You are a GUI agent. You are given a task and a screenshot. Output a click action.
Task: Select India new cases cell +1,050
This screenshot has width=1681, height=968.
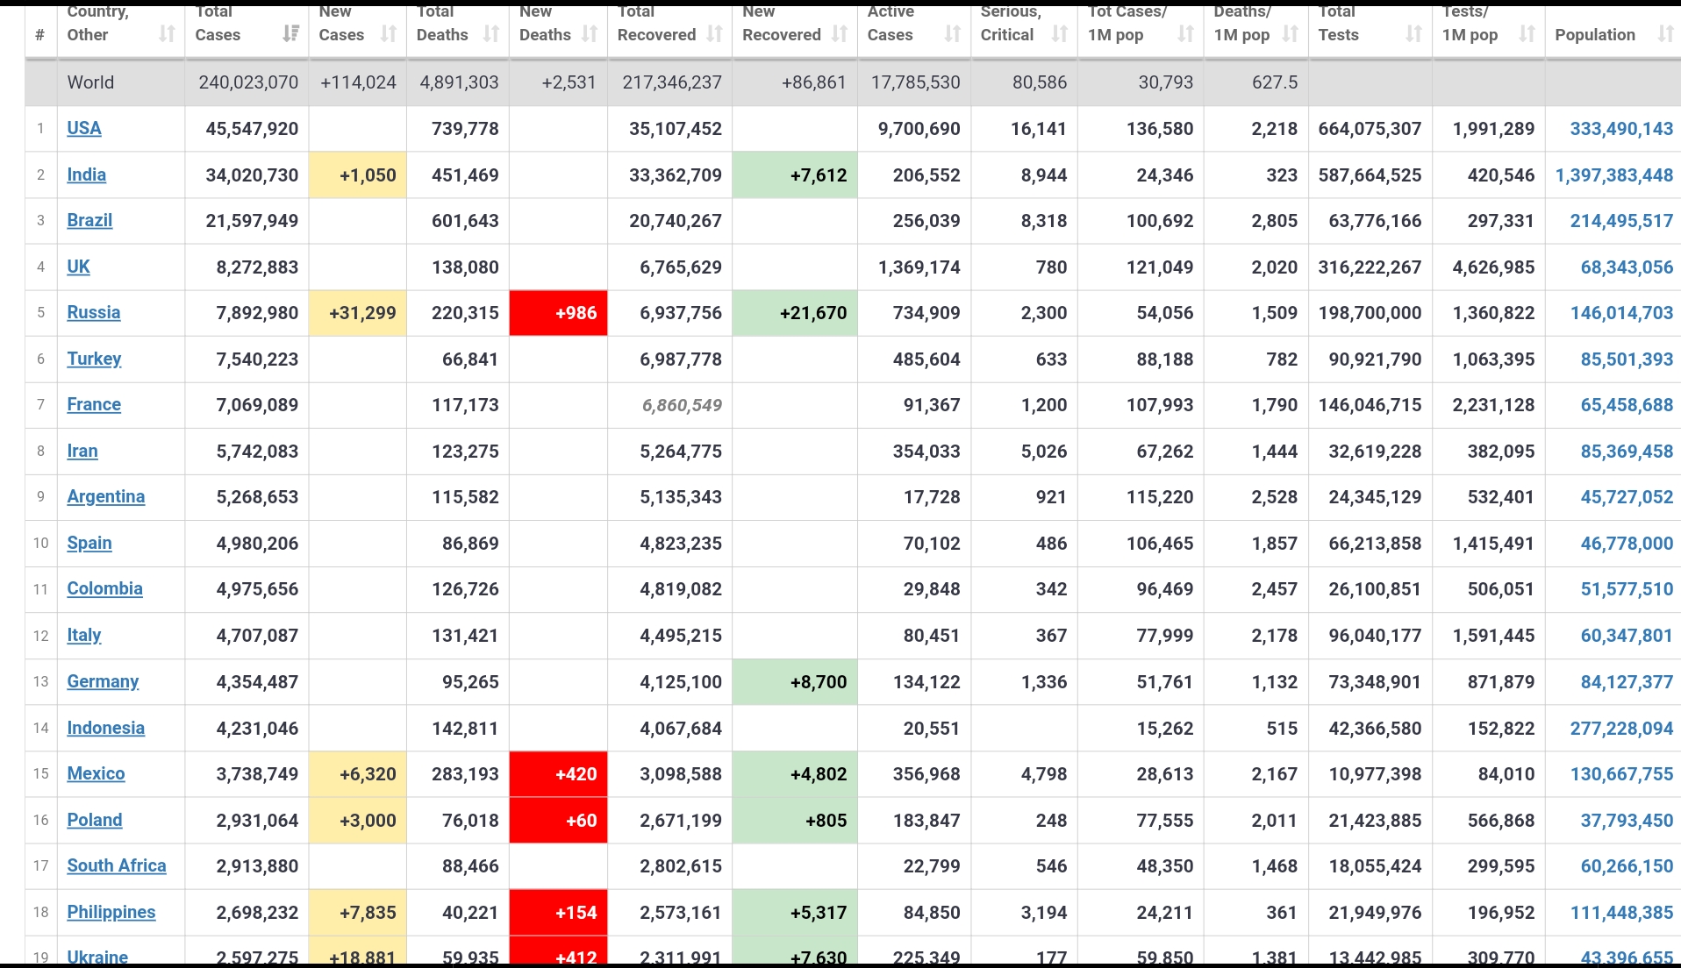coord(358,174)
